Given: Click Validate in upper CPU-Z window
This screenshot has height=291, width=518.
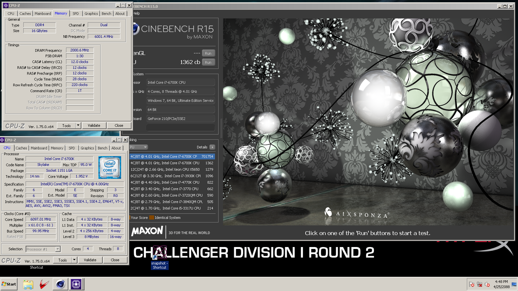Looking at the screenshot, I should point(94,125).
